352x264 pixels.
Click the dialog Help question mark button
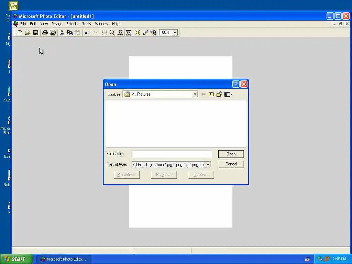point(236,84)
